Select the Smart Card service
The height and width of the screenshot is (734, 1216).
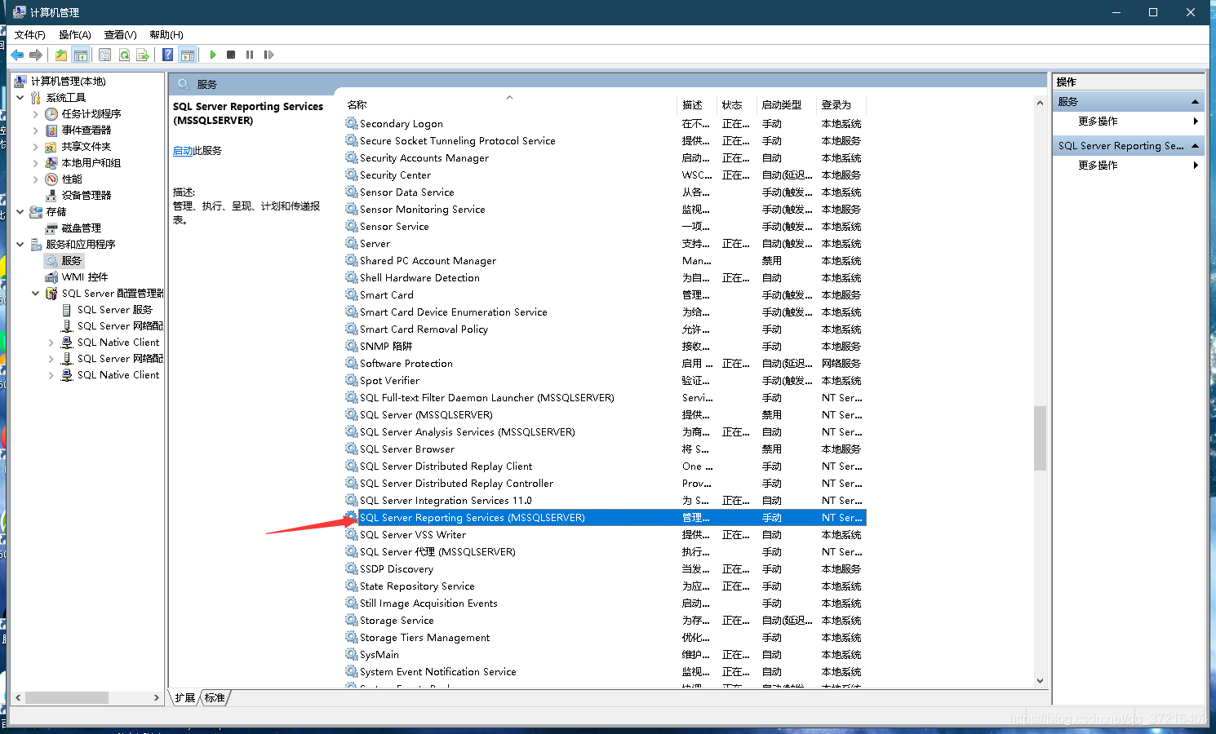[x=387, y=295]
